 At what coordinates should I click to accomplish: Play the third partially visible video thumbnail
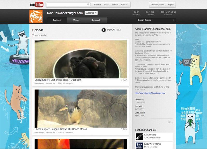81,144
